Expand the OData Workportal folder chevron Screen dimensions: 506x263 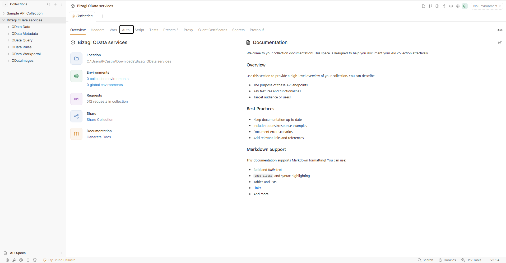[8, 54]
